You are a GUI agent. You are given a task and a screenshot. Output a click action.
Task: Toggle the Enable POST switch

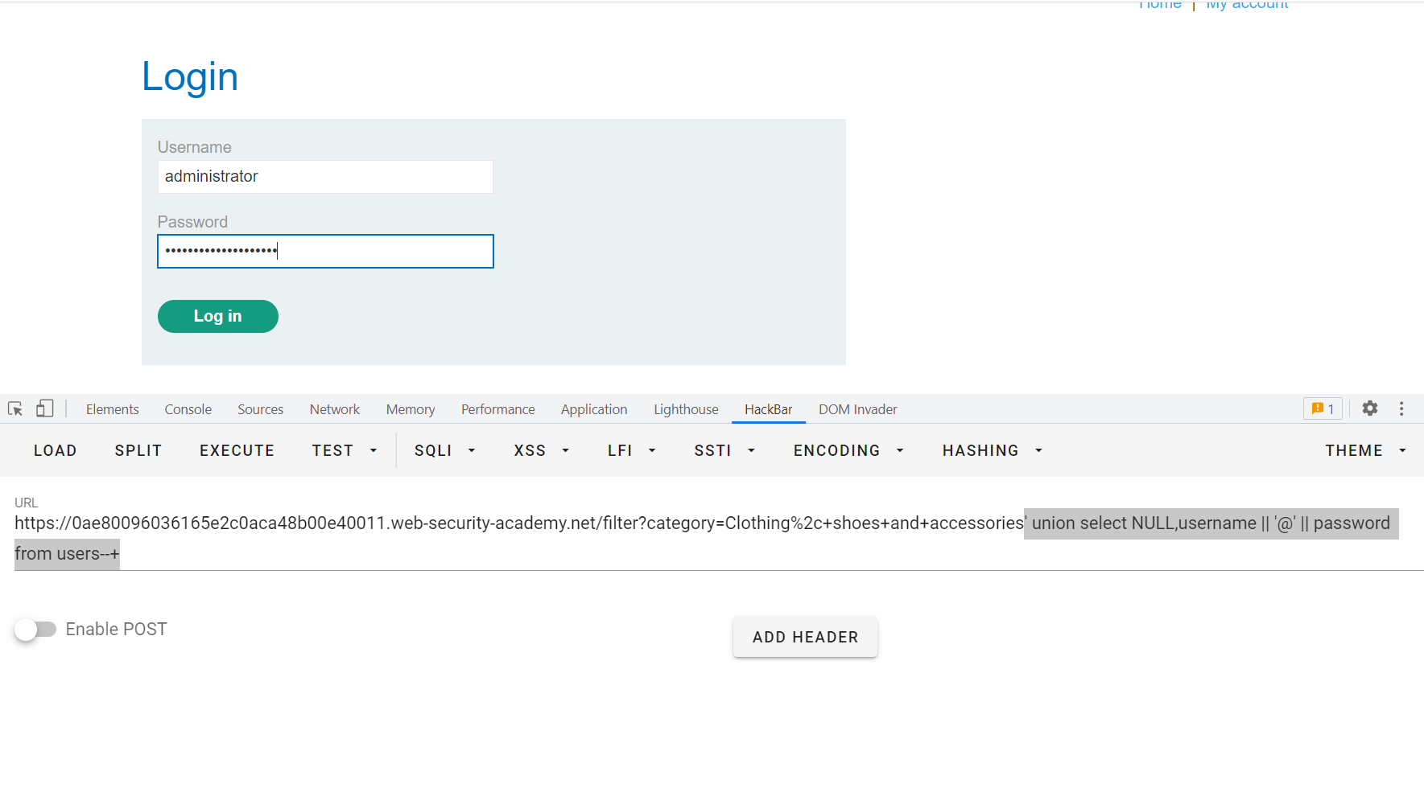(35, 629)
